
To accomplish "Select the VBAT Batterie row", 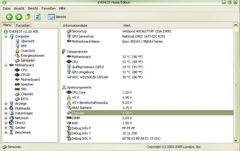I will (147, 108).
